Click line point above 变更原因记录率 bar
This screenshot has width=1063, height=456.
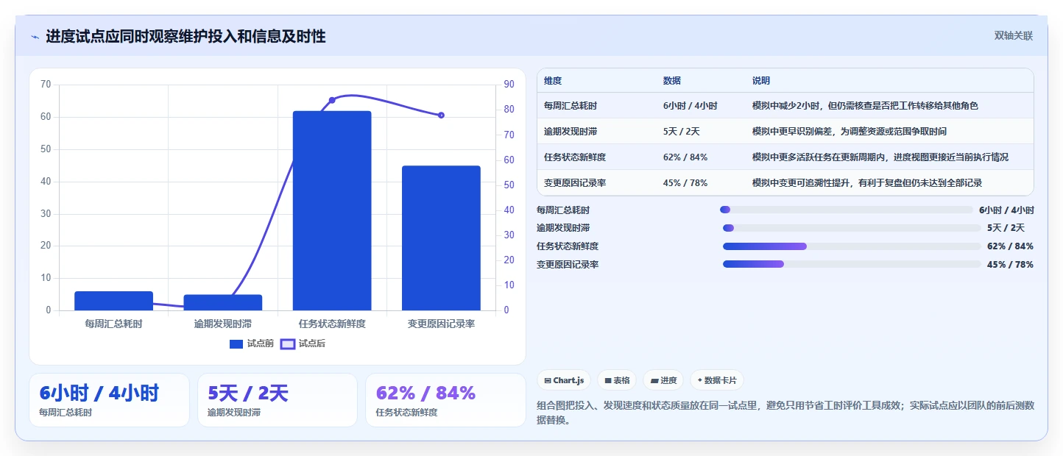[441, 115]
